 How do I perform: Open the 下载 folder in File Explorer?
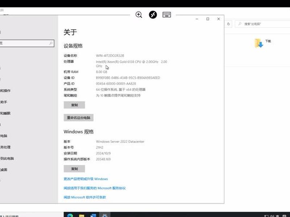[x=262, y=43]
